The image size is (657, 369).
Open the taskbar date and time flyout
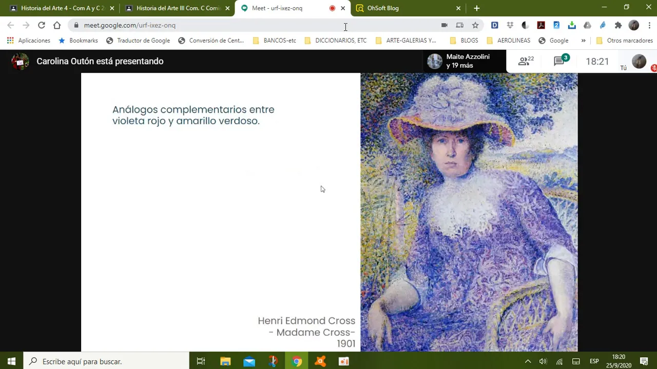[x=619, y=361]
